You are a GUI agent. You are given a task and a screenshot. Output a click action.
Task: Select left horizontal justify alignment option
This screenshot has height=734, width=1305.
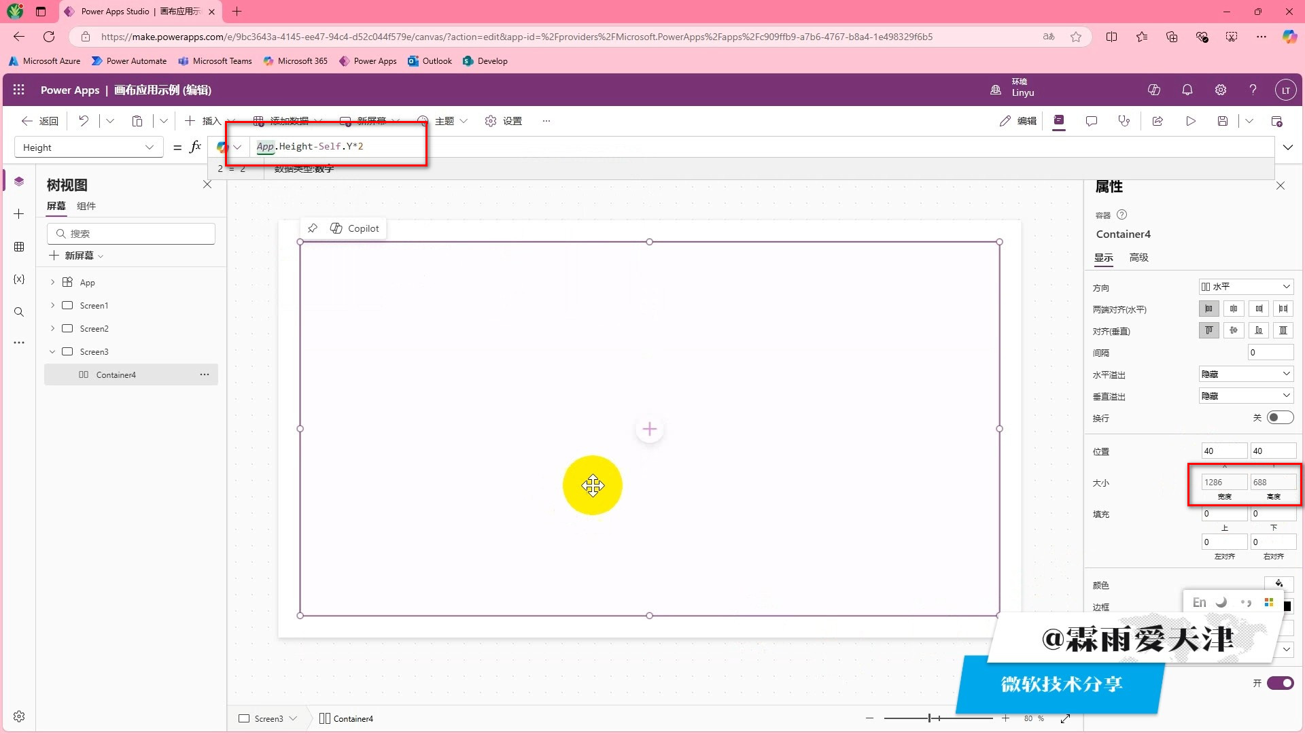[x=1208, y=309]
